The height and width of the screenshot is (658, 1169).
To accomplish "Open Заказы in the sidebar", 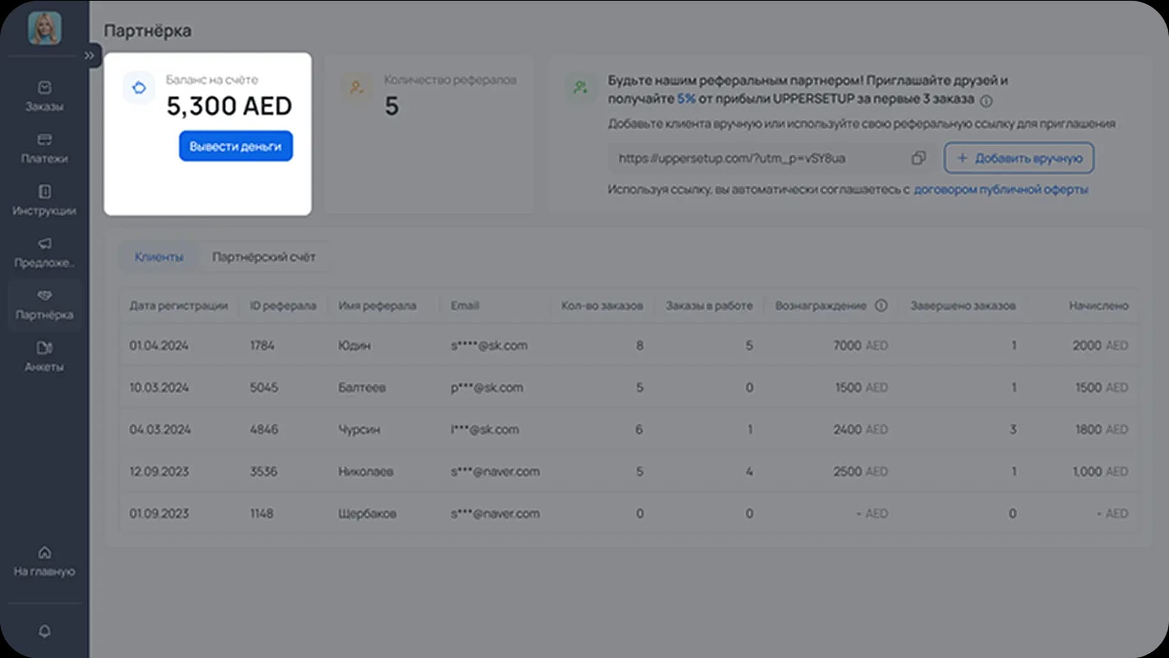I will (x=44, y=96).
